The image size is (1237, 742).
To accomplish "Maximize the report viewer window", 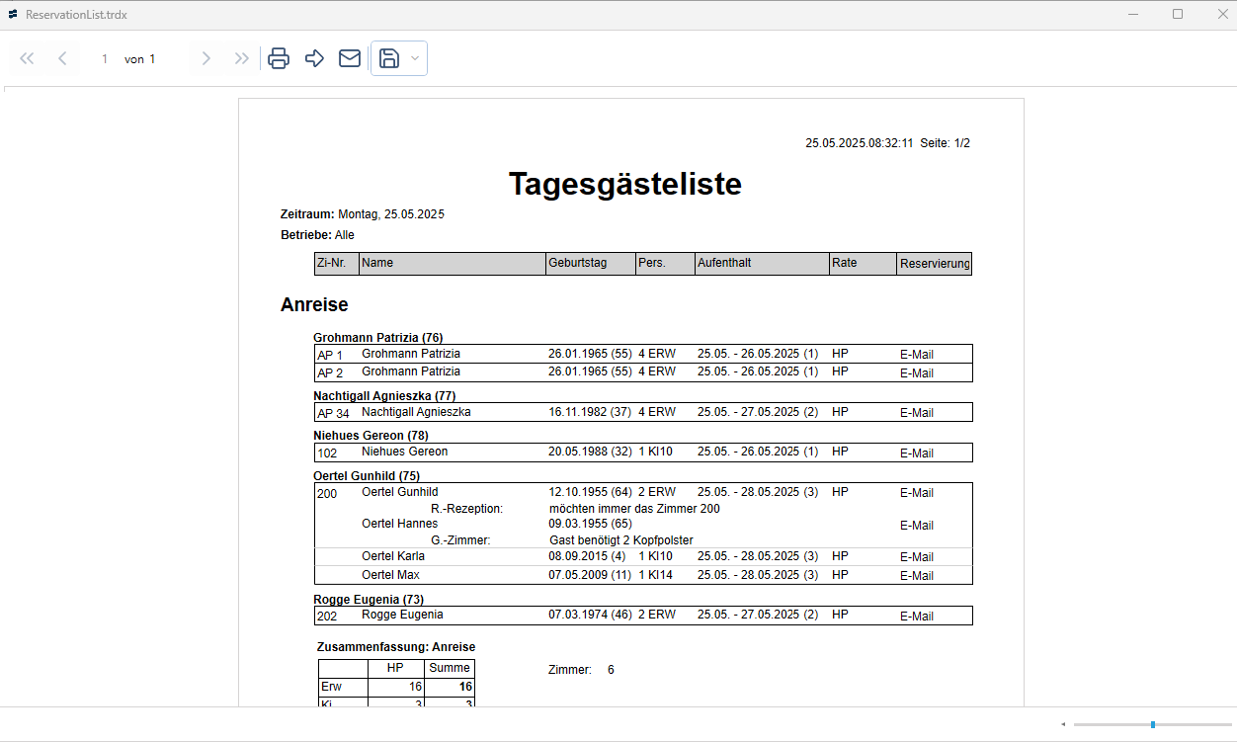I will pyautogui.click(x=1177, y=15).
